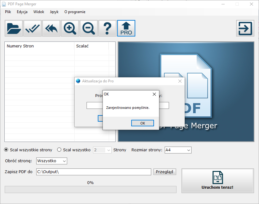Click the Zapisz PDF do path field
This screenshot has width=259, height=204.
(94, 172)
